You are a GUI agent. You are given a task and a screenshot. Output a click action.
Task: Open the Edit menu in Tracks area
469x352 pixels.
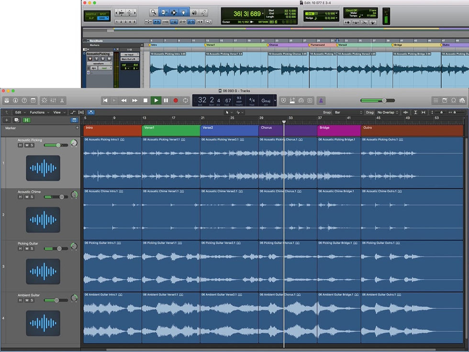point(19,112)
